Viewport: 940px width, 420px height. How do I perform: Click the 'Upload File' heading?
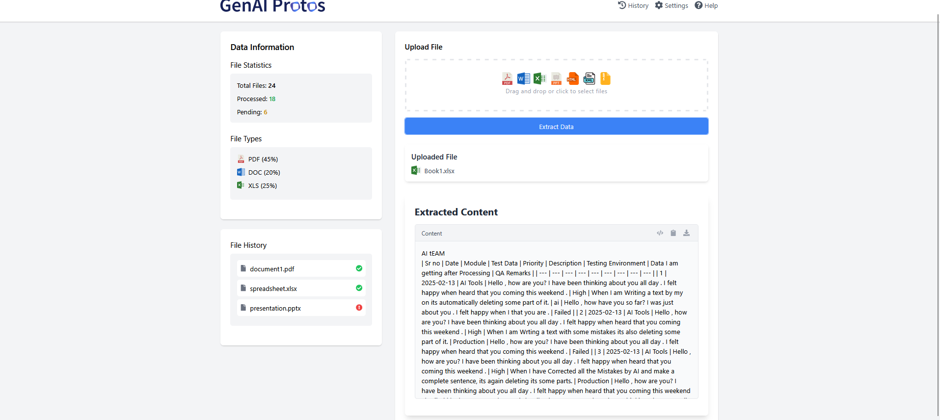point(424,47)
